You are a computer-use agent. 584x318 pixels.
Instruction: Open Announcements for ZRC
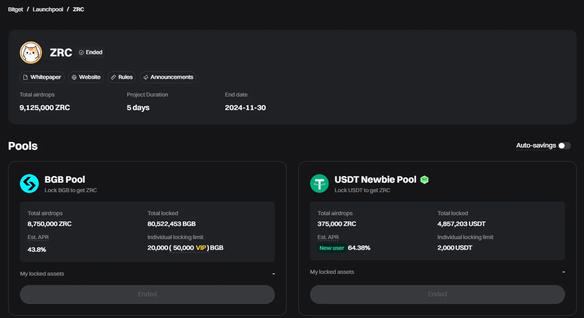coord(168,77)
